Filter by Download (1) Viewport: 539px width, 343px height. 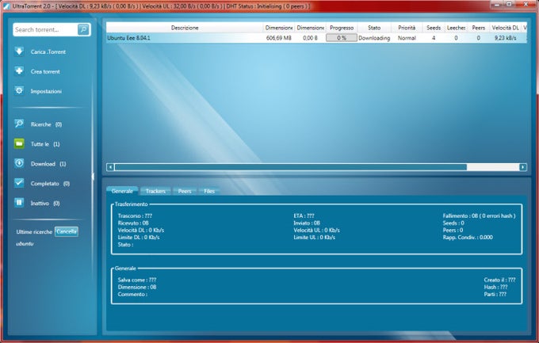(x=48, y=164)
